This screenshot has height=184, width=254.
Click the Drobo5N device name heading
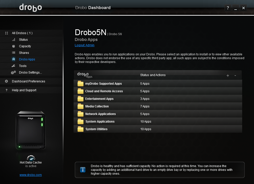[x=90, y=32]
